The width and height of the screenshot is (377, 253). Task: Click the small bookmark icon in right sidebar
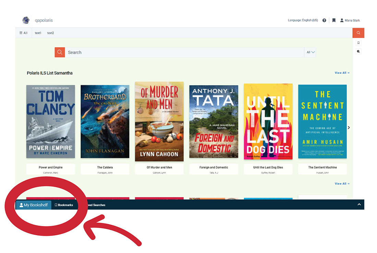[x=358, y=43]
